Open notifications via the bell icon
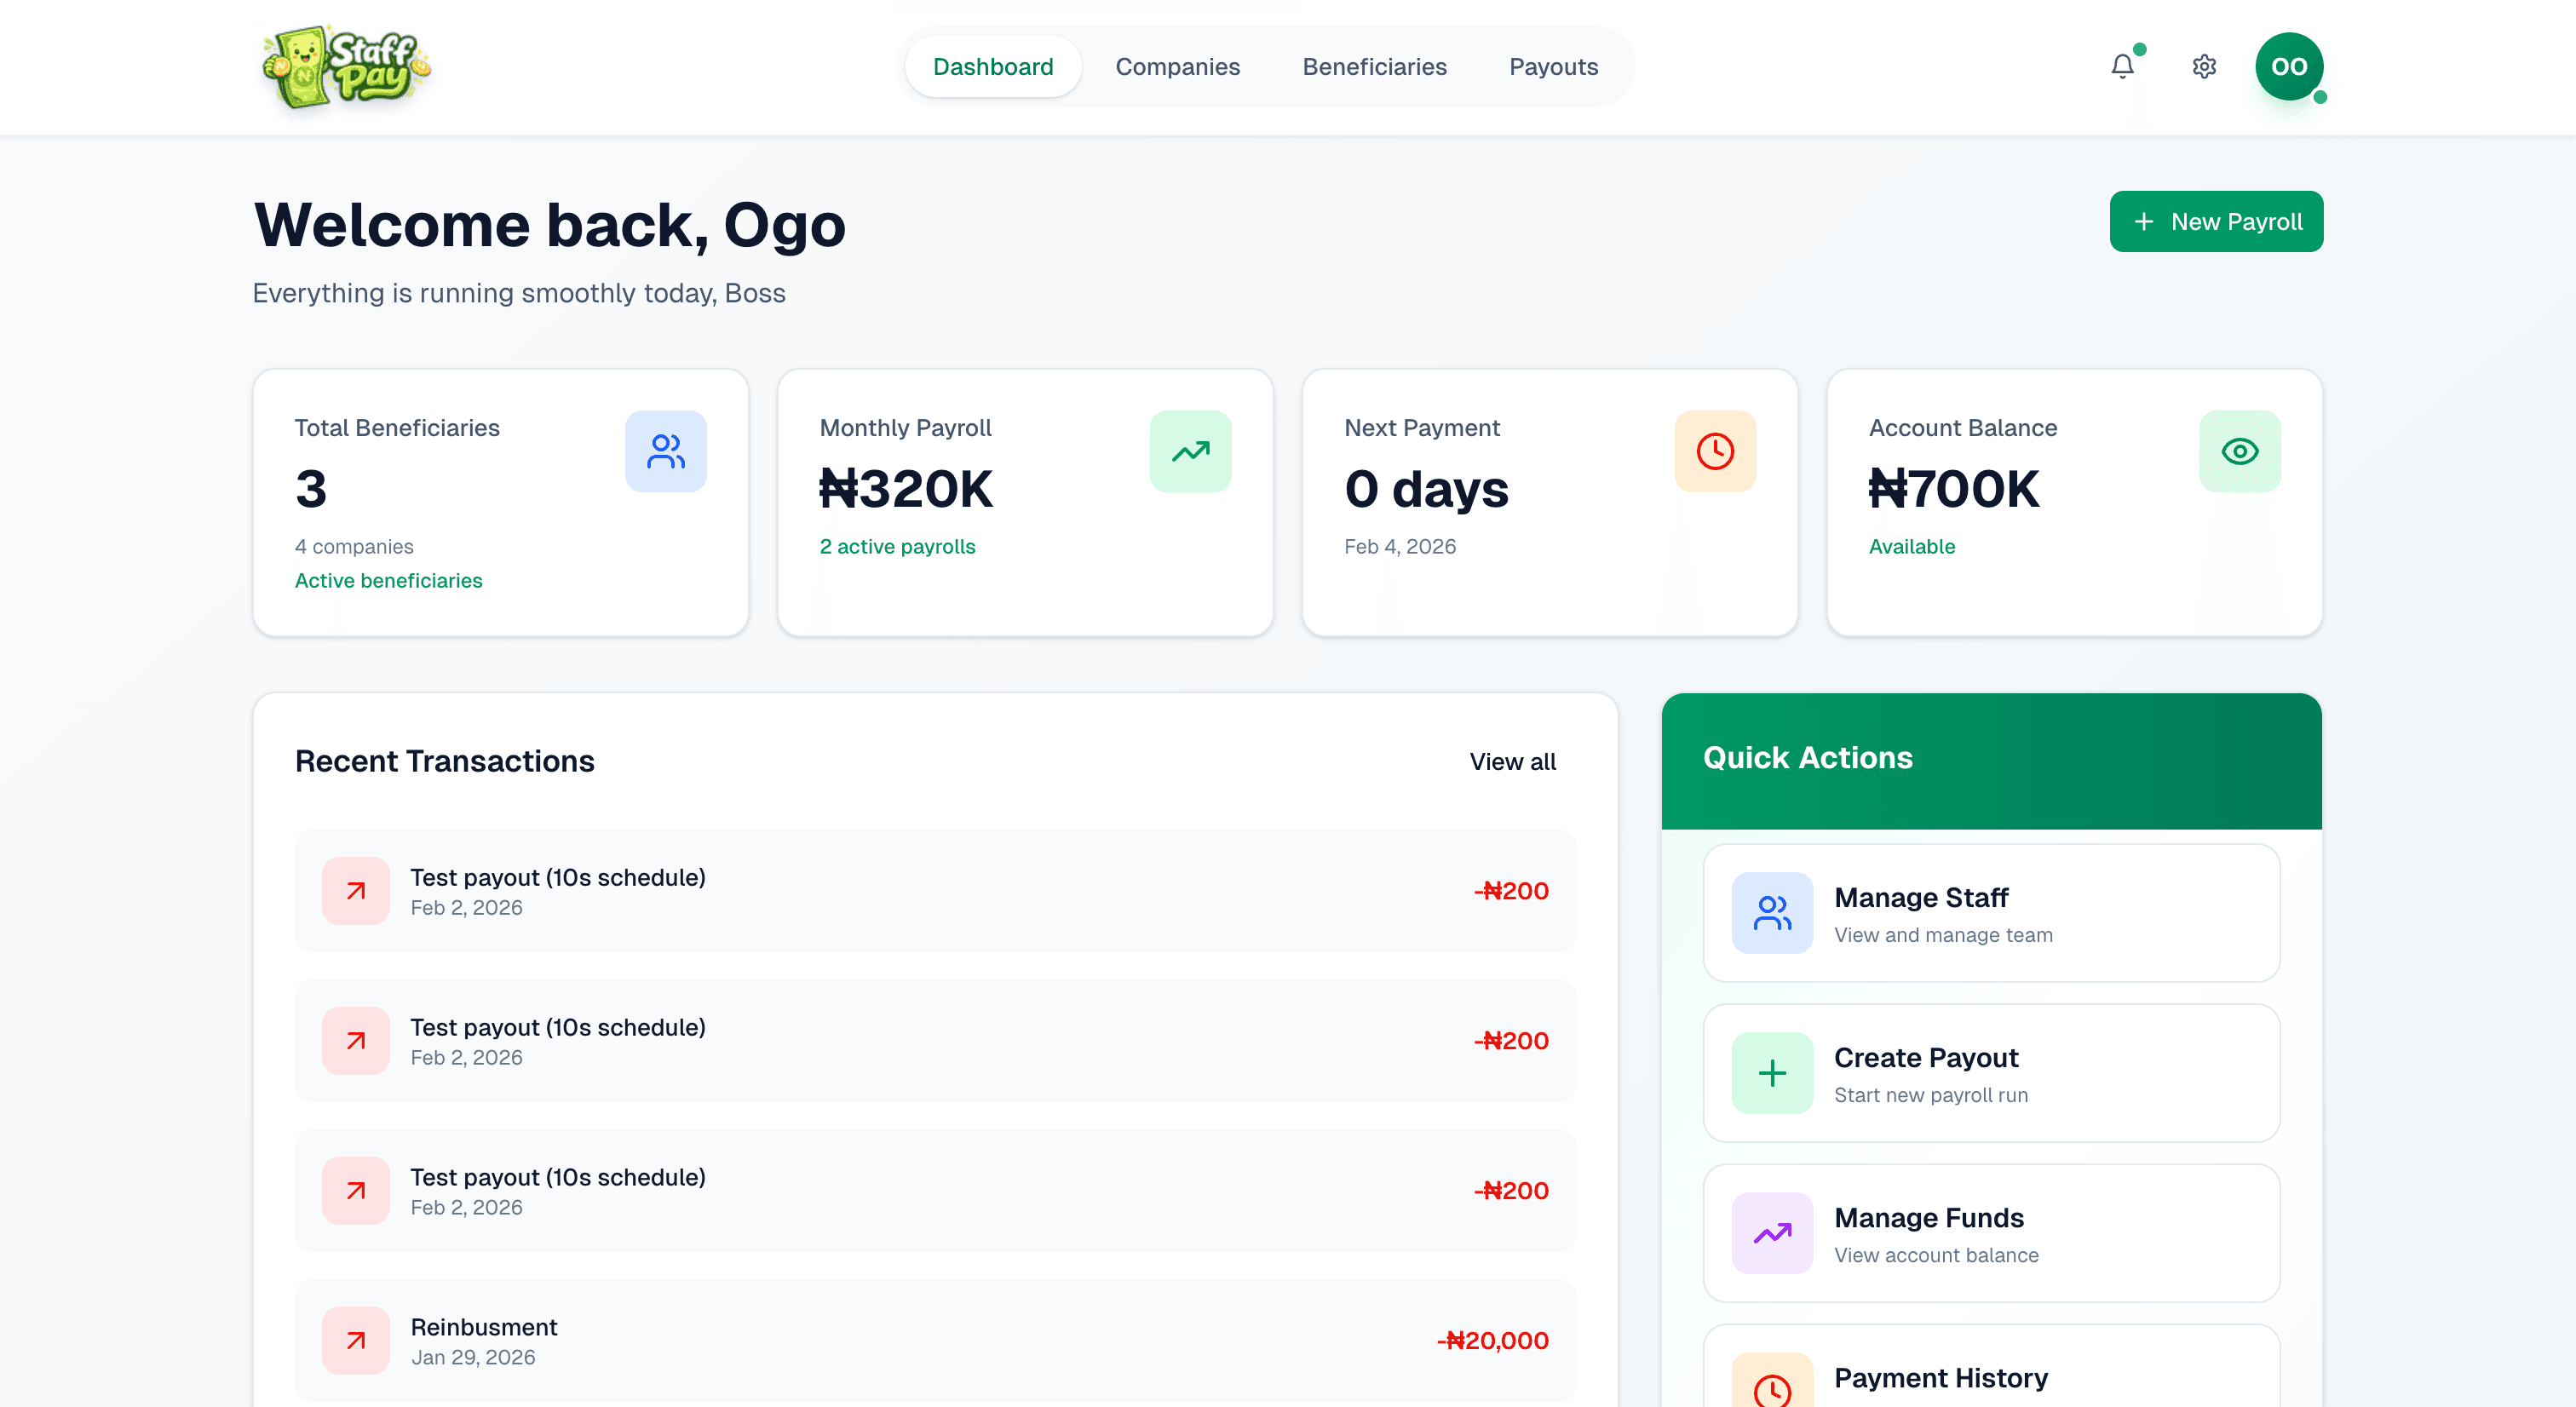Viewport: 2576px width, 1407px height. click(2122, 66)
